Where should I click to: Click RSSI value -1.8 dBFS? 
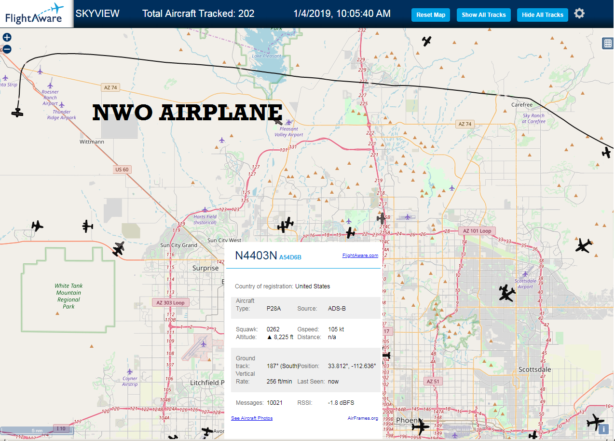pos(341,403)
